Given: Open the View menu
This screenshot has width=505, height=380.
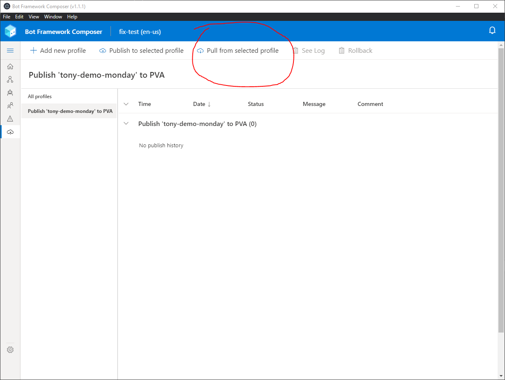Looking at the screenshot, I should pyautogui.click(x=34, y=17).
